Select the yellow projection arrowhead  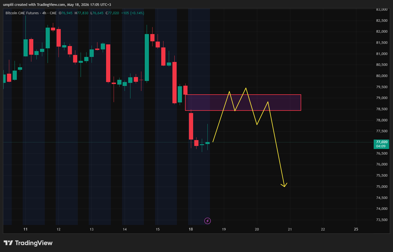pos(284,185)
